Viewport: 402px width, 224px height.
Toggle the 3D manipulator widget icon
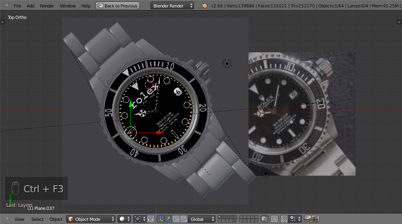pyautogui.click(x=160, y=219)
